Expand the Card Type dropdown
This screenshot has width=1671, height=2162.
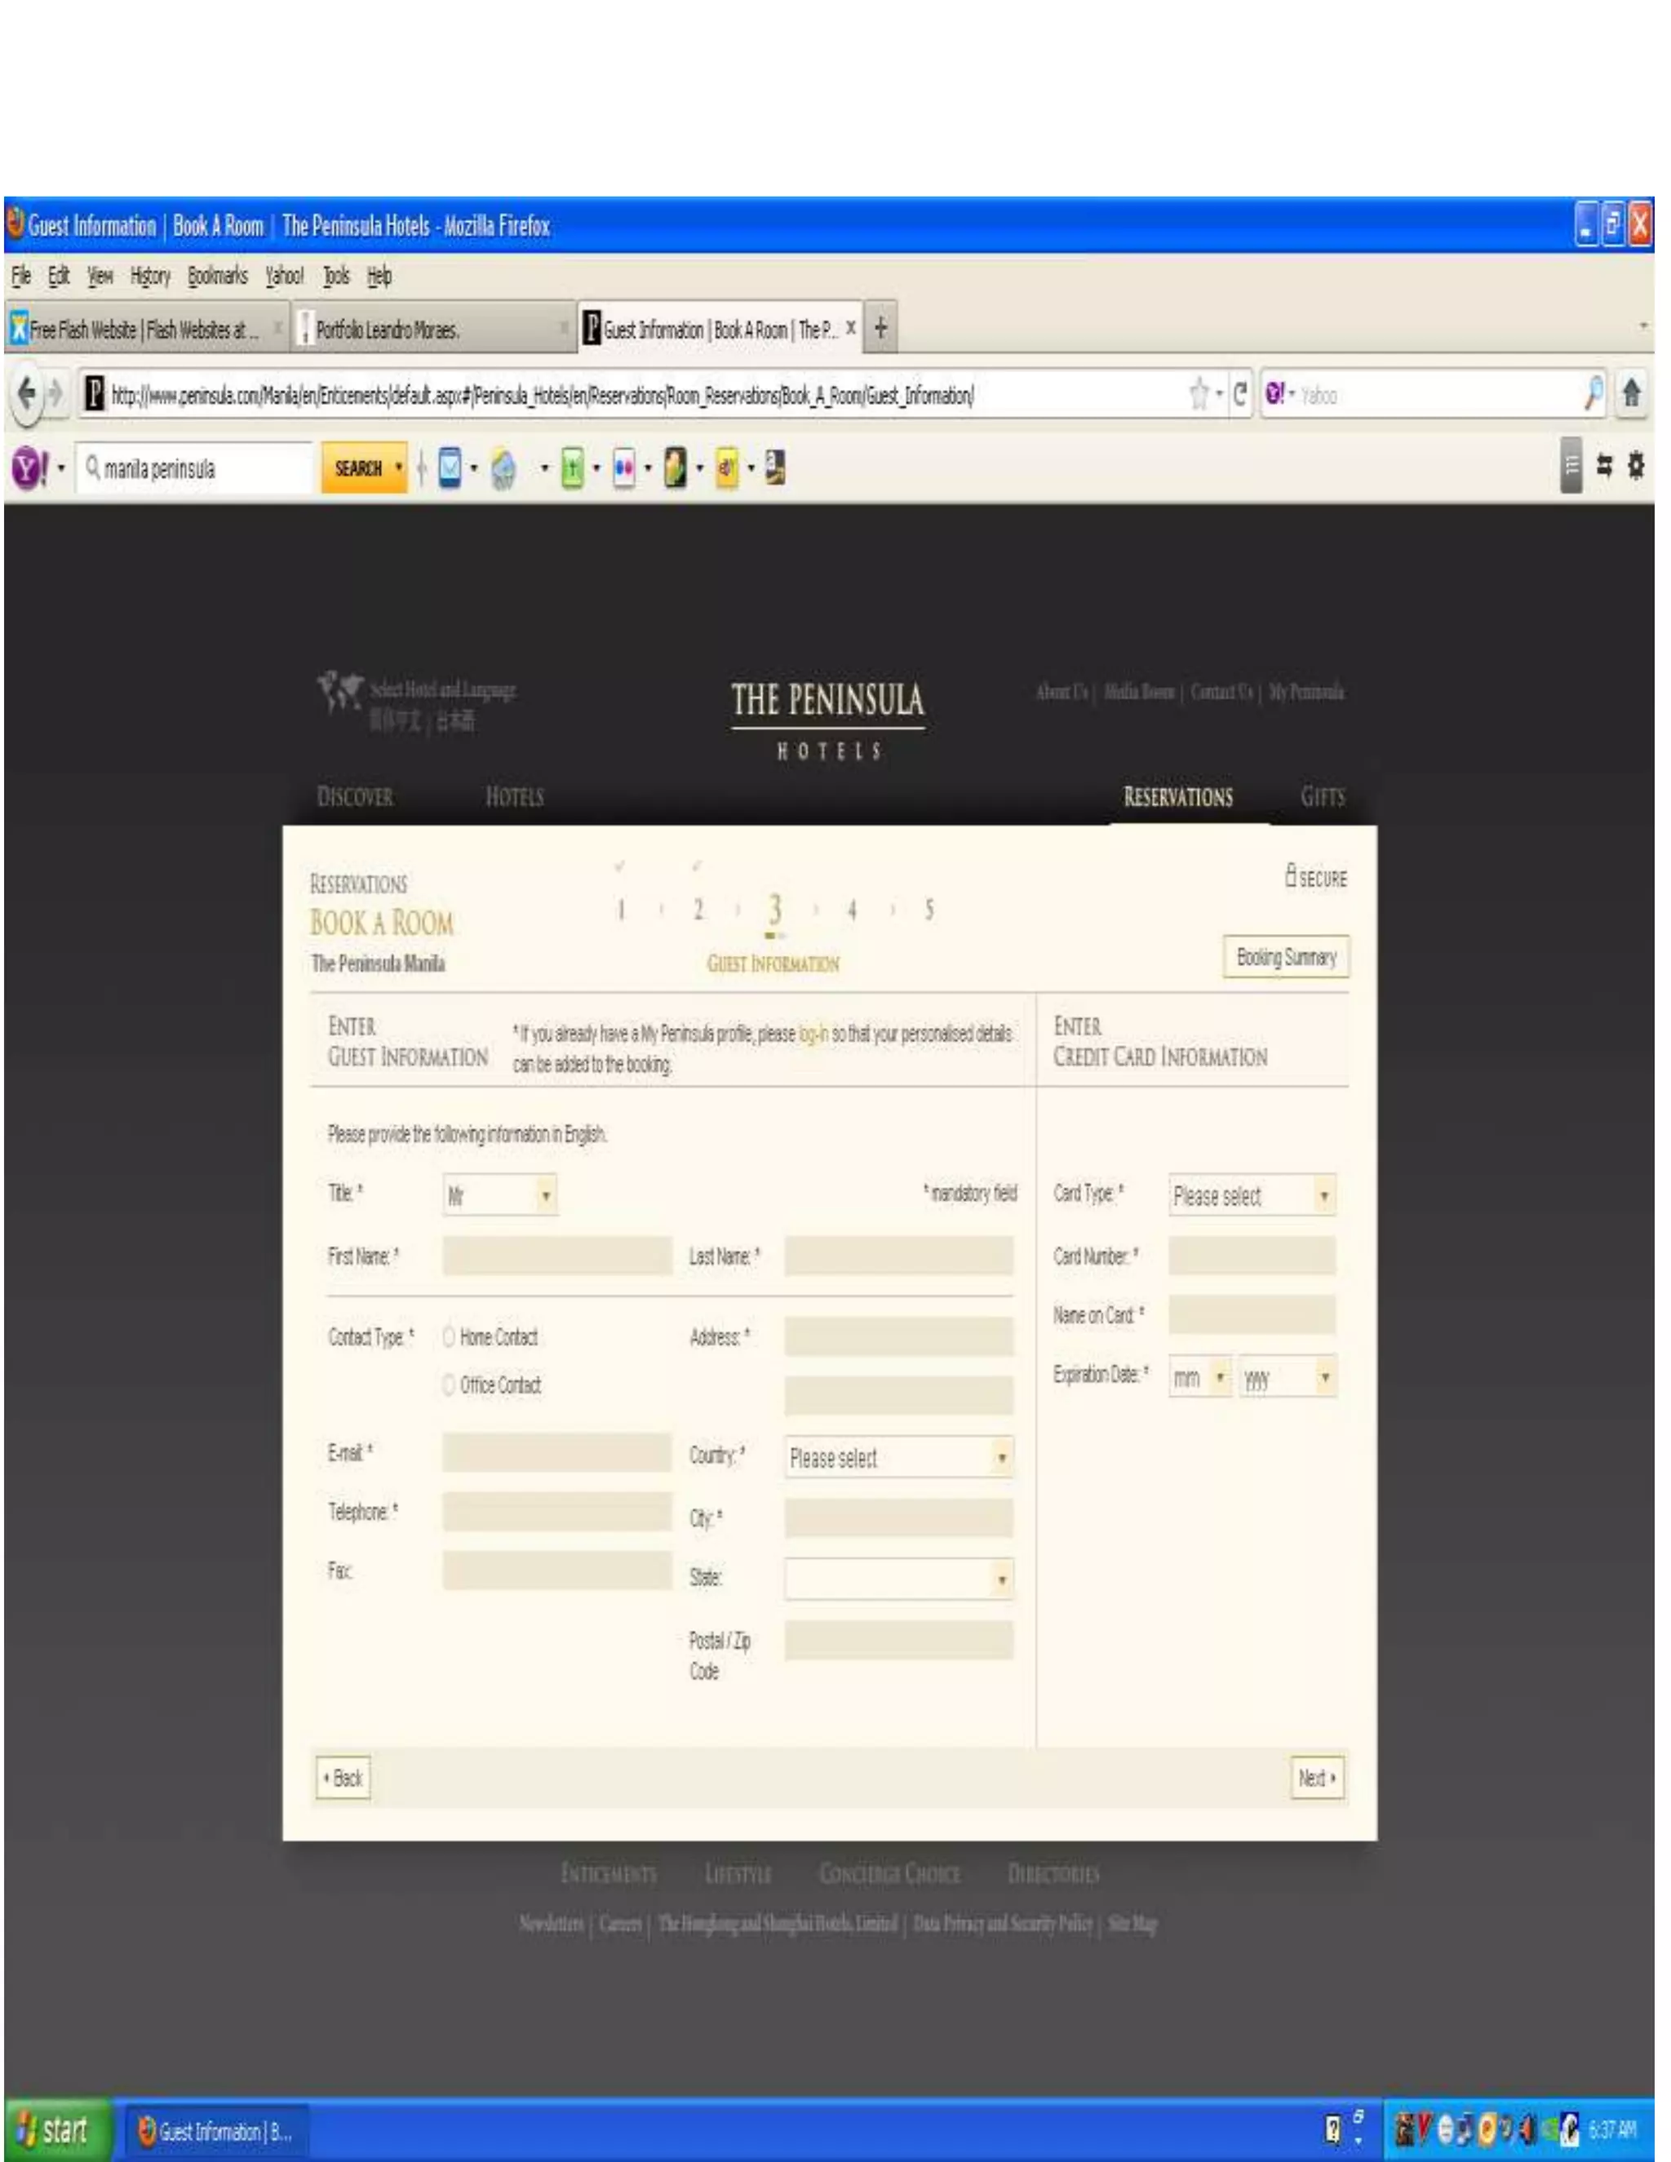(1252, 1196)
